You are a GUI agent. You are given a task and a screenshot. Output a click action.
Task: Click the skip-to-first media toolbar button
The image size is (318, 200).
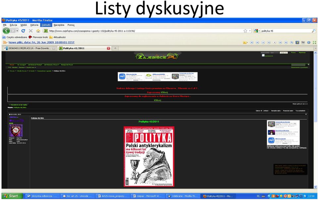[x=252, y=42]
